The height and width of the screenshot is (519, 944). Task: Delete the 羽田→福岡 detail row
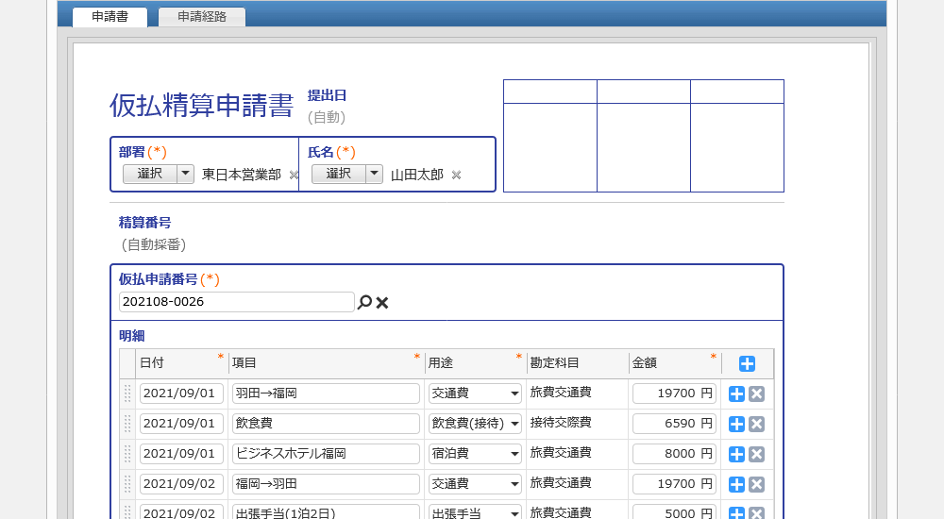pyautogui.click(x=756, y=394)
